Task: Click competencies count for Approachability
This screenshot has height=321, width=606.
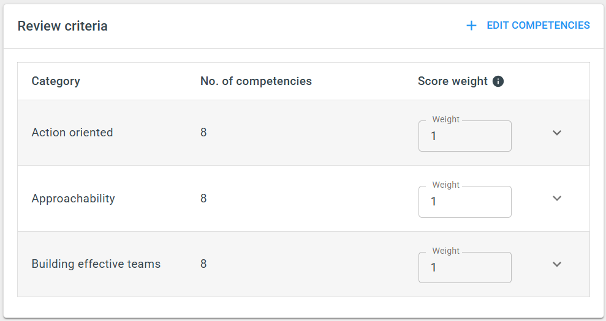Action: (203, 198)
